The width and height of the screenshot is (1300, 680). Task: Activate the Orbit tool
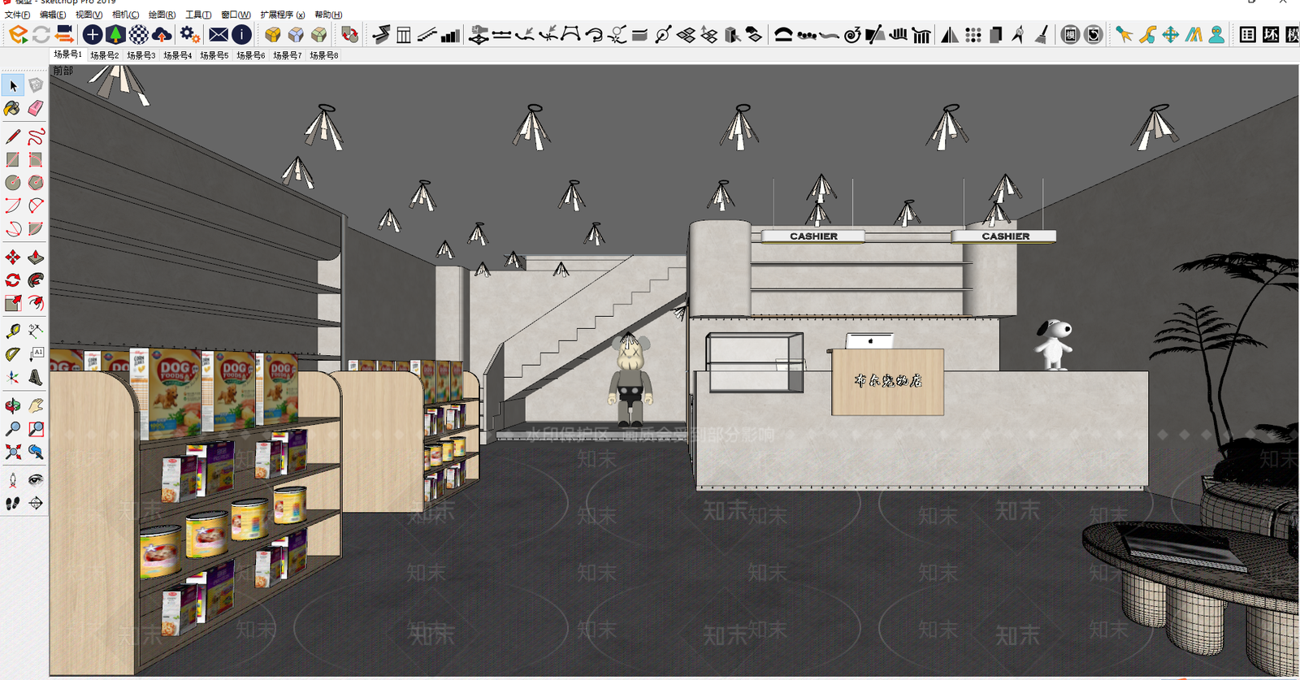click(x=13, y=405)
